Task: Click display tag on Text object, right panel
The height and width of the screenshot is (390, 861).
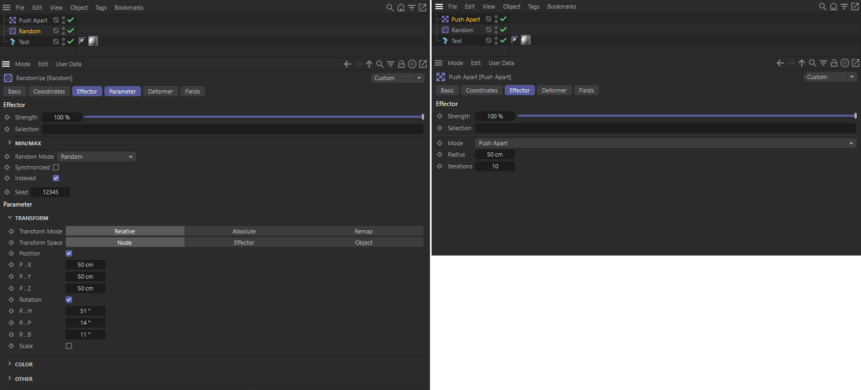Action: pyautogui.click(x=515, y=40)
